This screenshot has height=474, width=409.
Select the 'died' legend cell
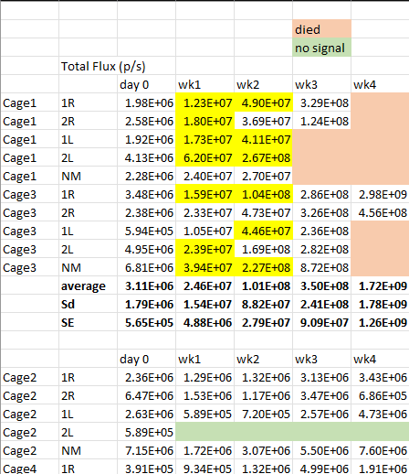pos(321,29)
